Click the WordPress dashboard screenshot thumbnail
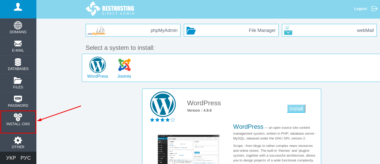 [189, 149]
